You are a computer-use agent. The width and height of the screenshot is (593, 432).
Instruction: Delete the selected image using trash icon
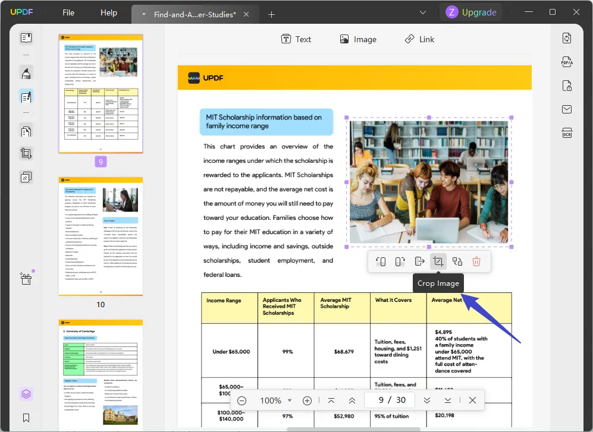(x=476, y=261)
